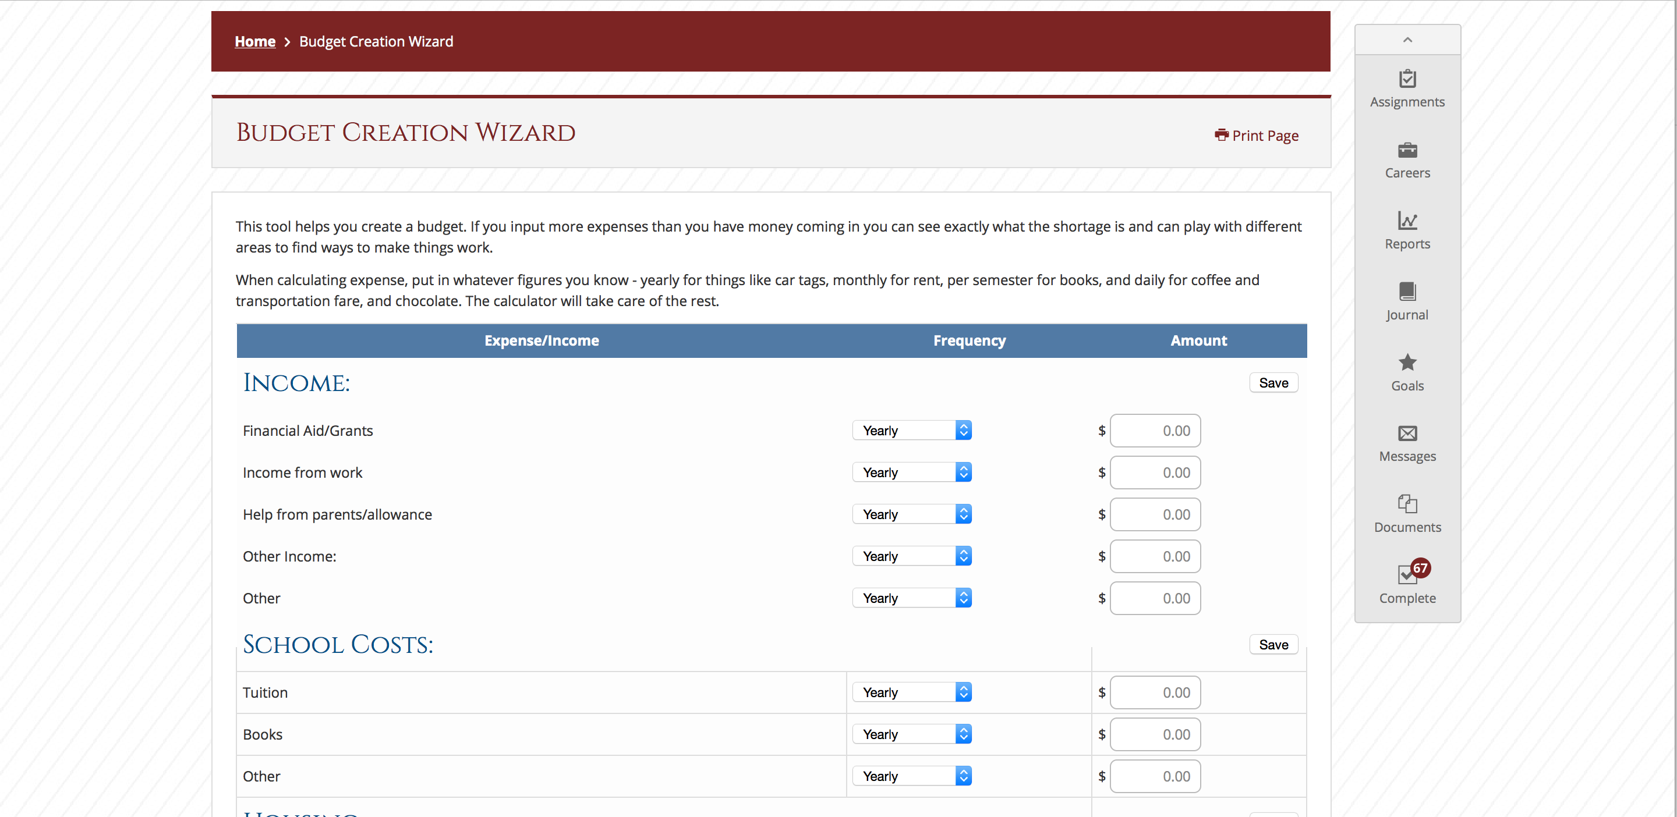The image size is (1677, 817).
Task: Click the Help from parents/allowance amount field
Action: (x=1155, y=514)
